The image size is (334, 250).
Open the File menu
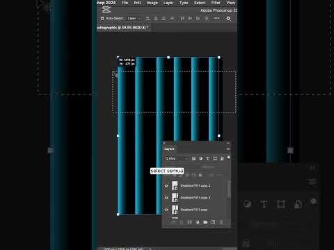click(x=125, y=3)
